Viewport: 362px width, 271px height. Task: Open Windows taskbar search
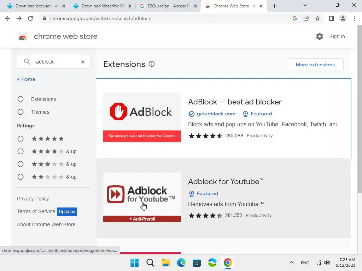[150, 263]
